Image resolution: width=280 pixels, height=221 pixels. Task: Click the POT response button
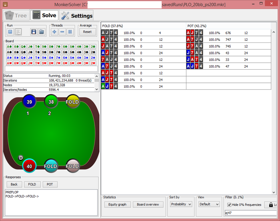(50, 184)
